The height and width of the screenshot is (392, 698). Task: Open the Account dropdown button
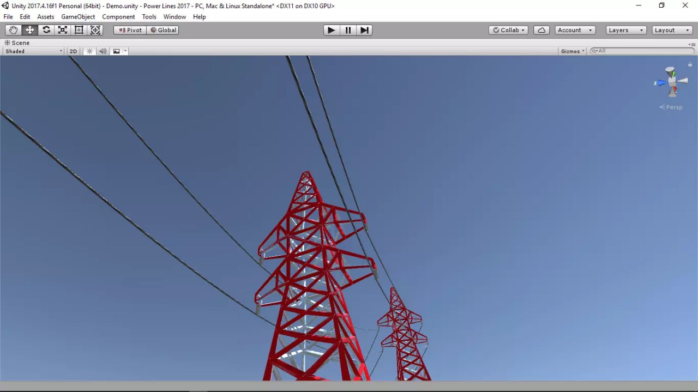[x=574, y=30]
